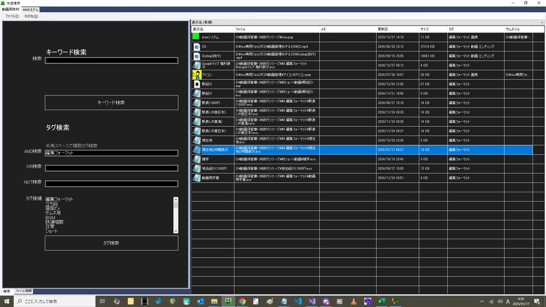Click the file icon of 地名紹介(1080P) row

click(x=197, y=168)
